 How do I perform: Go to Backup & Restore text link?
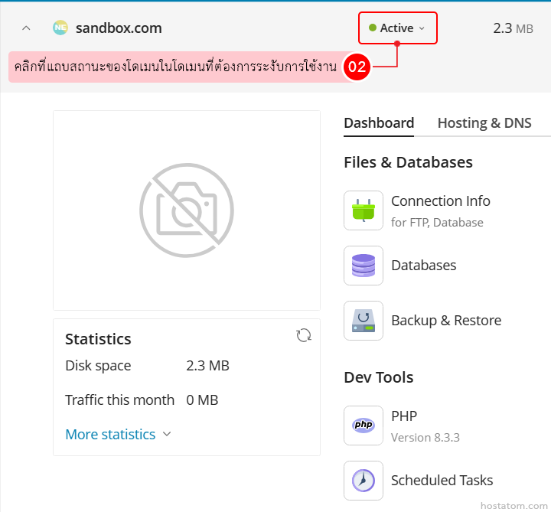coord(445,321)
